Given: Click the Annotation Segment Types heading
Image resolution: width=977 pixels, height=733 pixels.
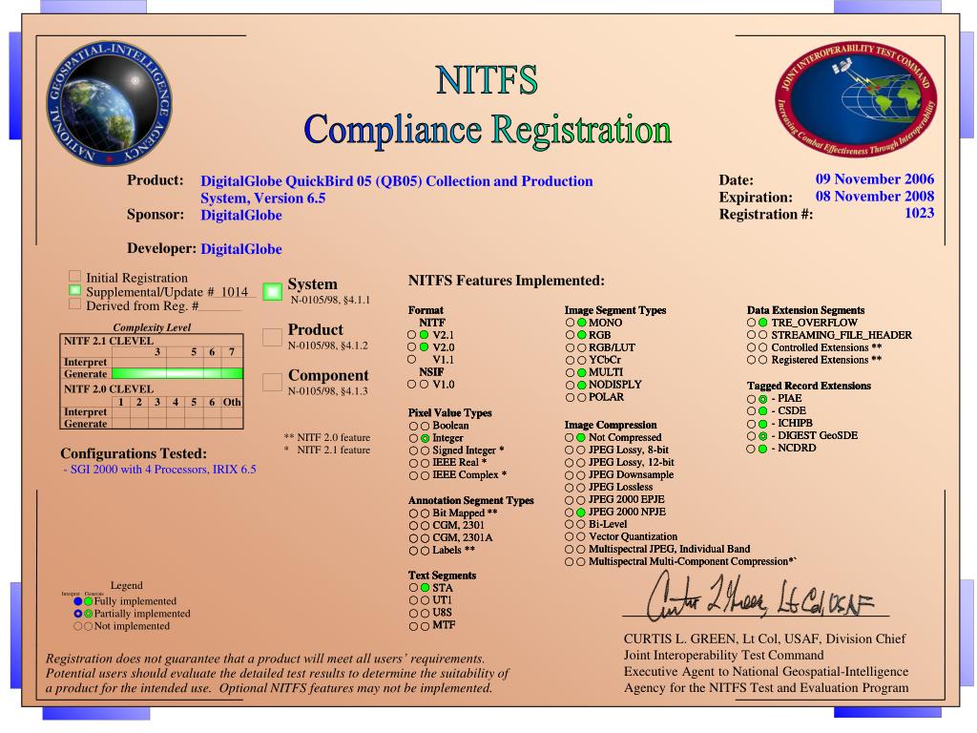Looking at the screenshot, I should click(x=471, y=500).
